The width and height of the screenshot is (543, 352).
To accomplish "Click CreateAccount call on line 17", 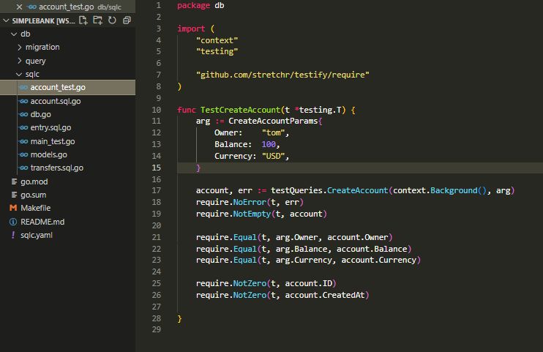I will click(357, 190).
